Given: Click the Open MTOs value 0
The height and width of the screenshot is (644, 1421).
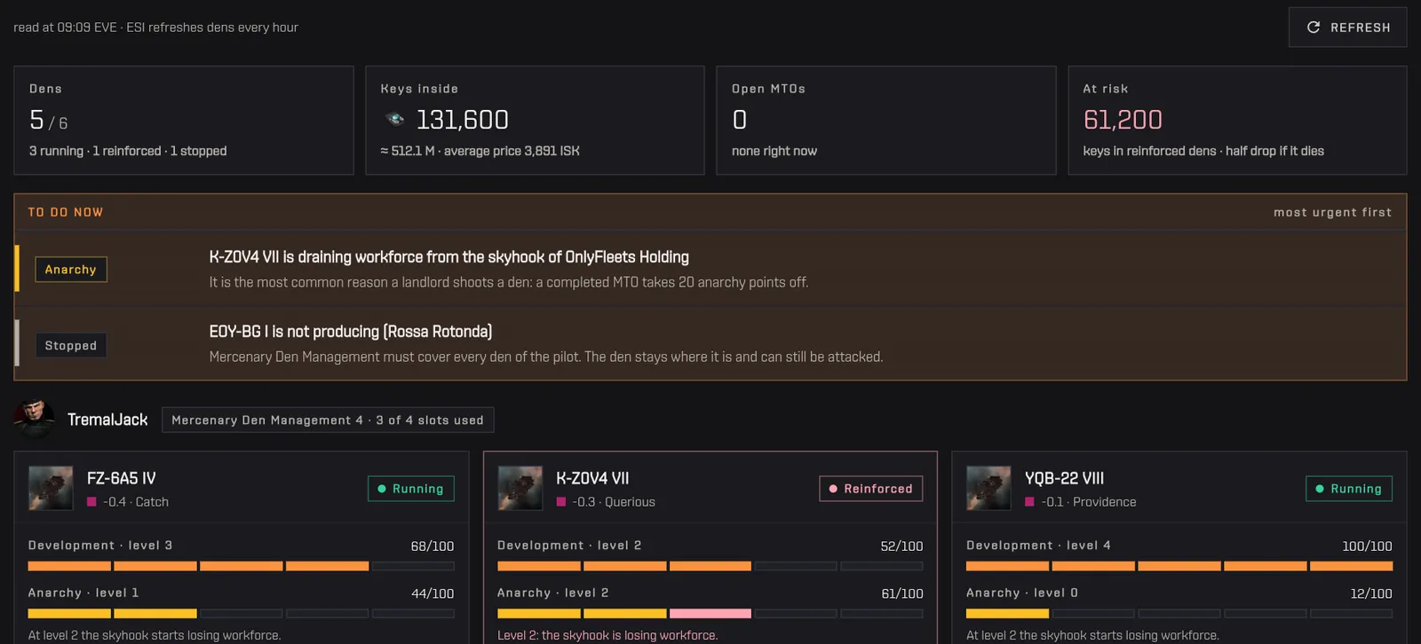Looking at the screenshot, I should click(739, 120).
